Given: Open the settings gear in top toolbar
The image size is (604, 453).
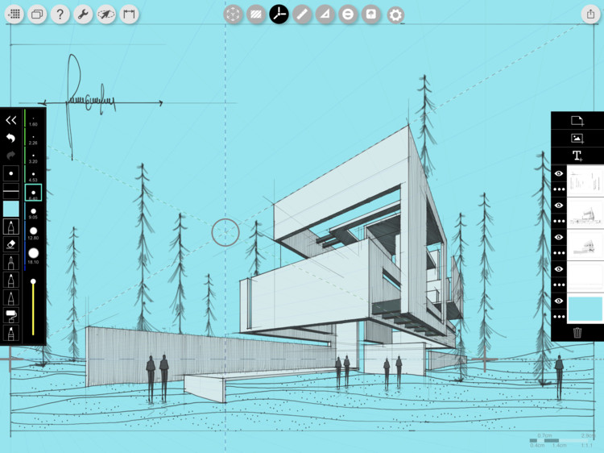Looking at the screenshot, I should (x=395, y=15).
